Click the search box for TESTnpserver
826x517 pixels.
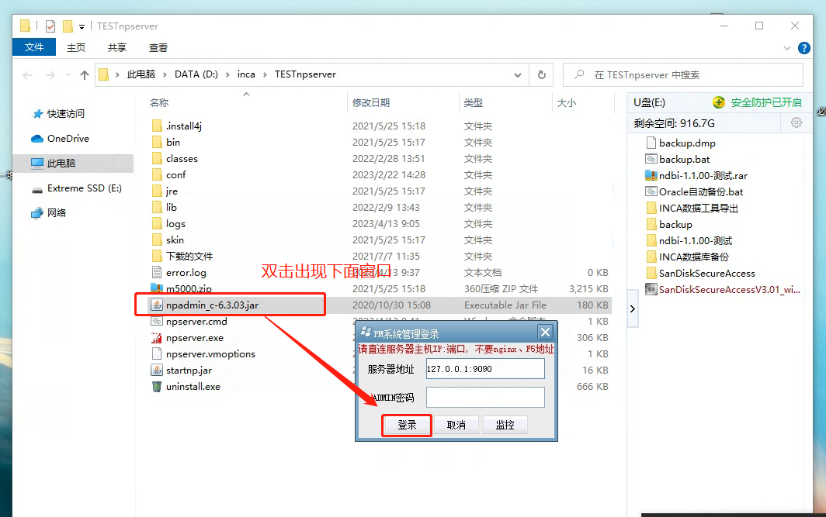pyautogui.click(x=683, y=75)
